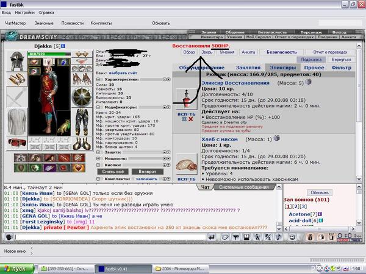Click the necklace equipment slot

[x=82, y=61]
